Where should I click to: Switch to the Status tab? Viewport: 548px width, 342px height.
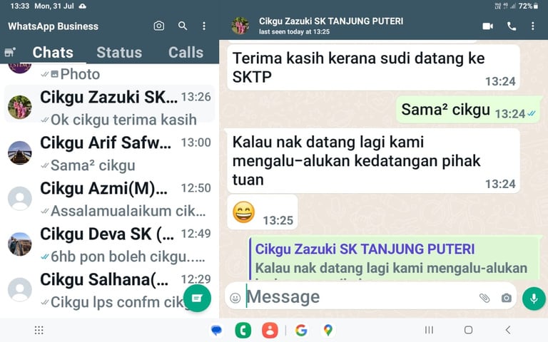pos(119,52)
